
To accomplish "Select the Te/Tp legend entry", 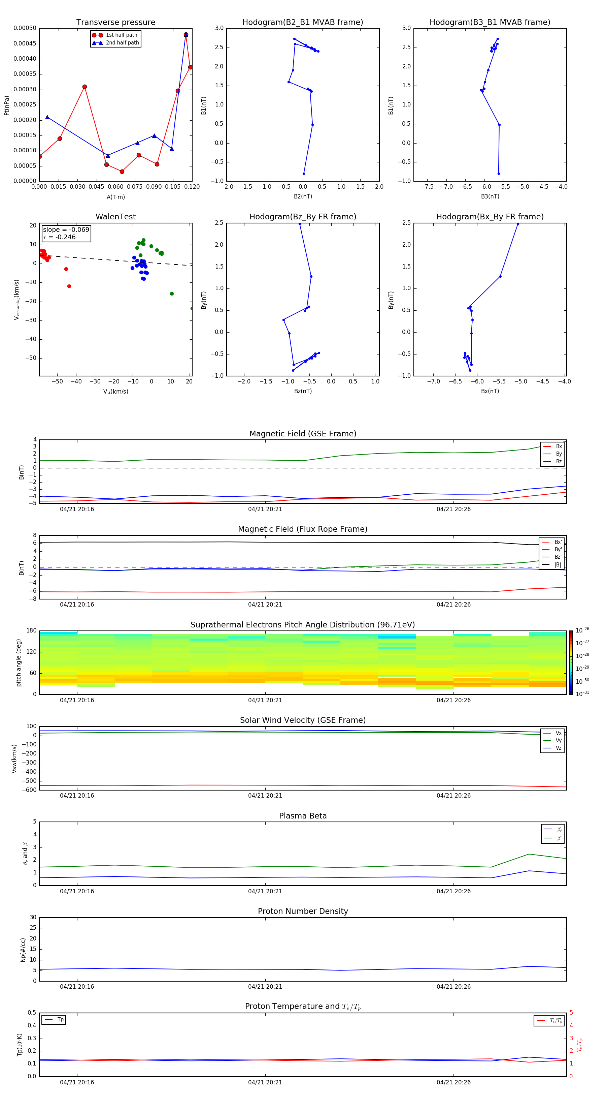I will pos(549,1021).
